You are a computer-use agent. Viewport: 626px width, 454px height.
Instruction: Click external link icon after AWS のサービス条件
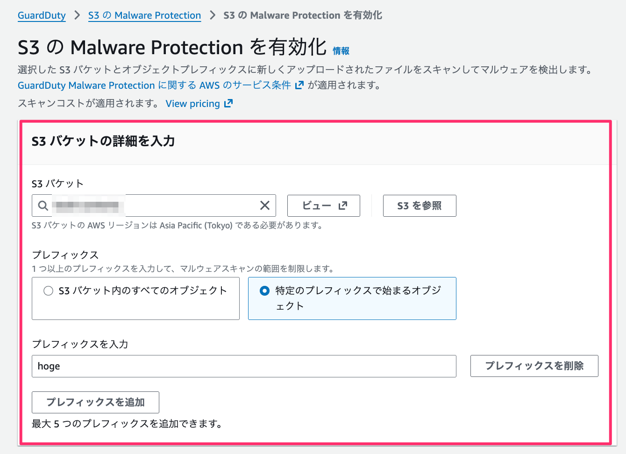[x=299, y=85]
